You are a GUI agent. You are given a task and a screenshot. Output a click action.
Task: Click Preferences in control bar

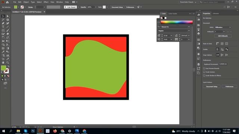(130, 7)
